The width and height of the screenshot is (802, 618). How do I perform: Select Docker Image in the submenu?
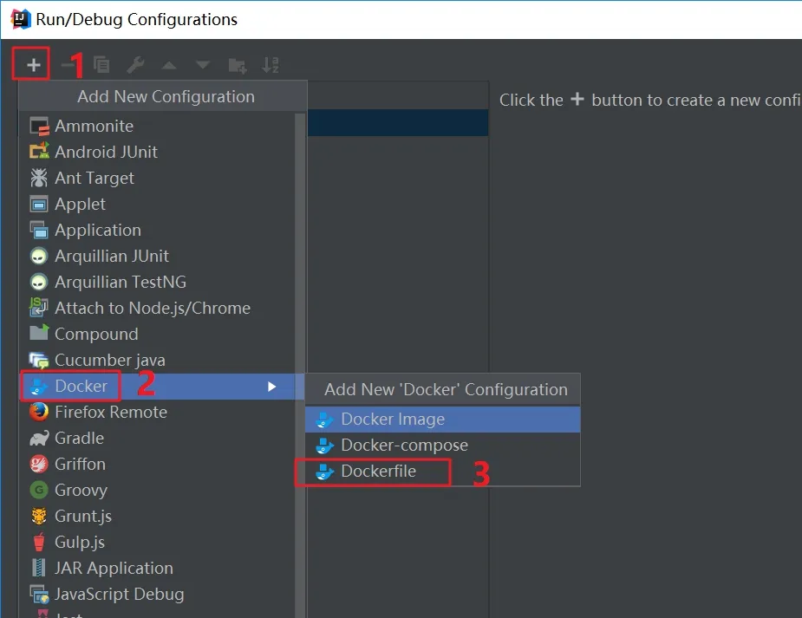coord(443,420)
